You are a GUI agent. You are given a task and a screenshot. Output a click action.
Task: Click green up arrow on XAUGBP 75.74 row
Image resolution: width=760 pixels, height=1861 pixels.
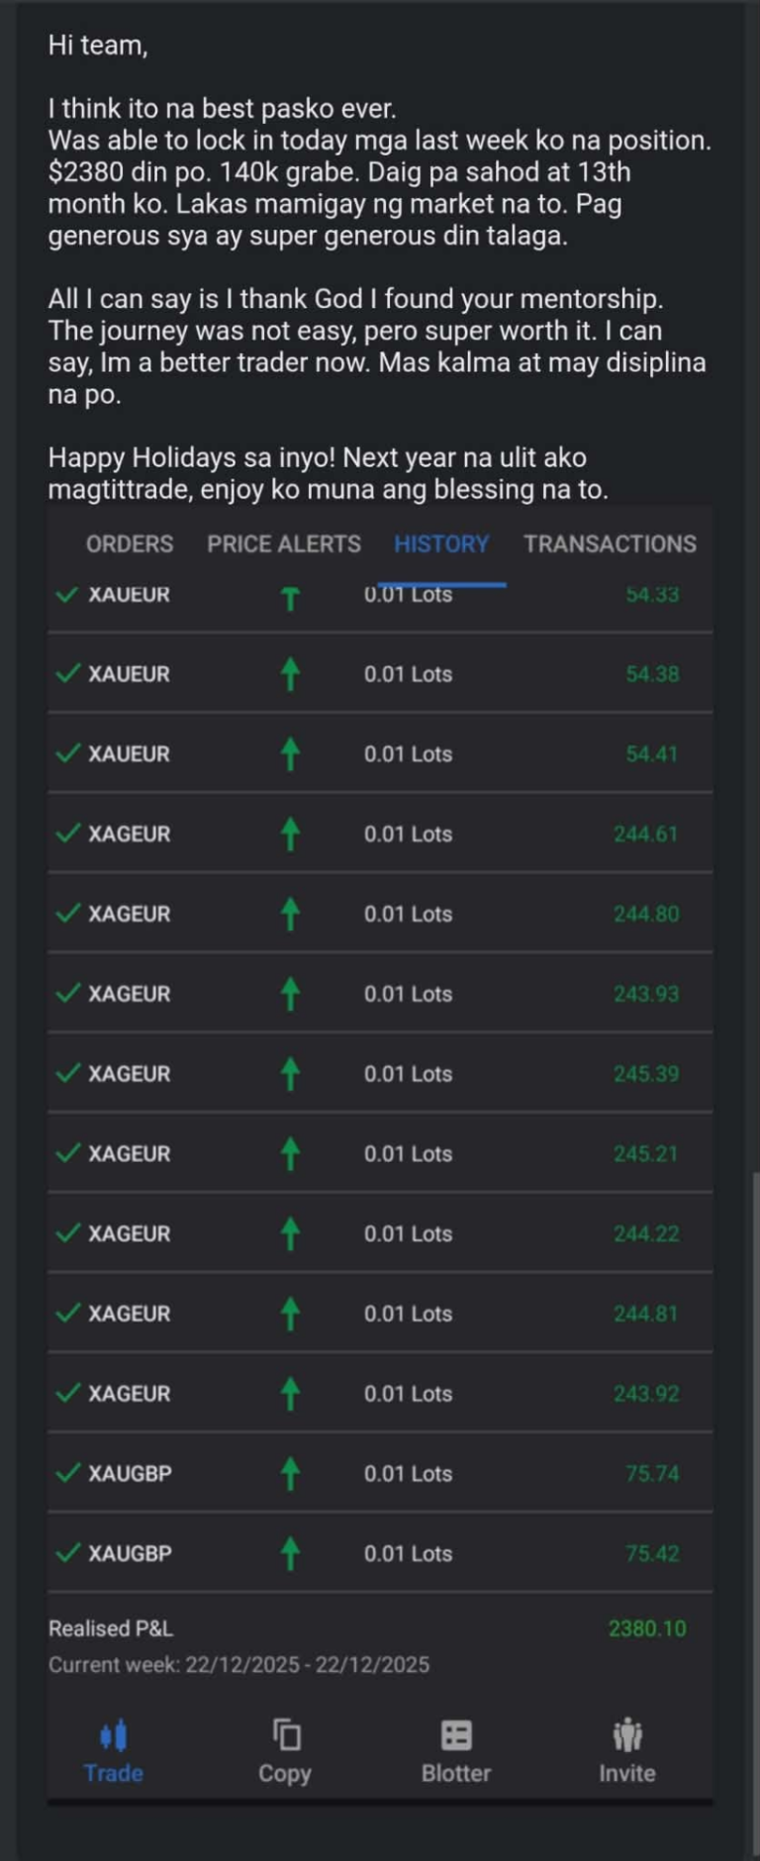[290, 1473]
